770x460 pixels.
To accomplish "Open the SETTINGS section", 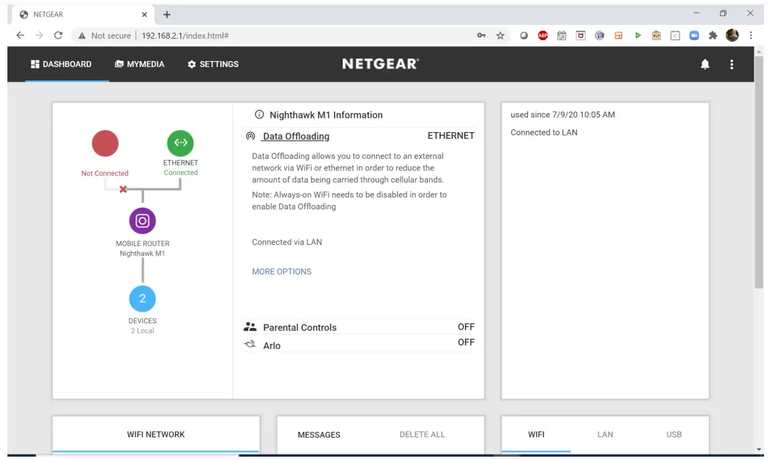I will tap(213, 64).
